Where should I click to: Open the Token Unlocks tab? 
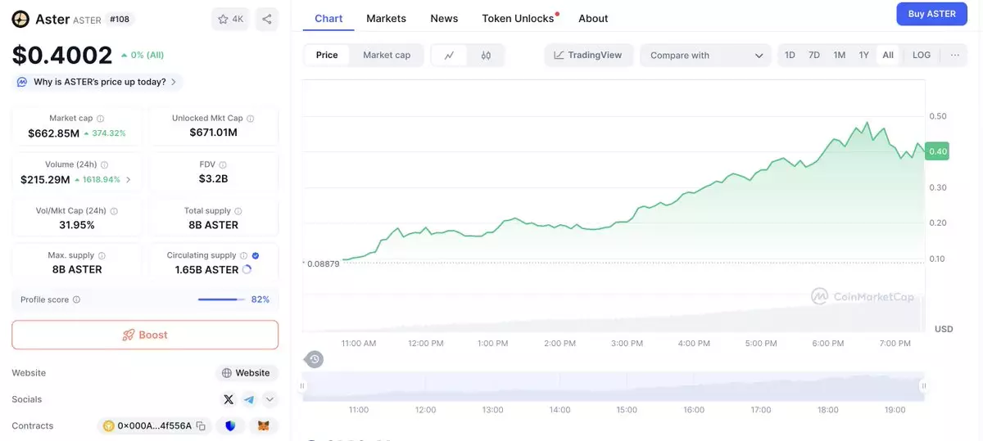[518, 18]
